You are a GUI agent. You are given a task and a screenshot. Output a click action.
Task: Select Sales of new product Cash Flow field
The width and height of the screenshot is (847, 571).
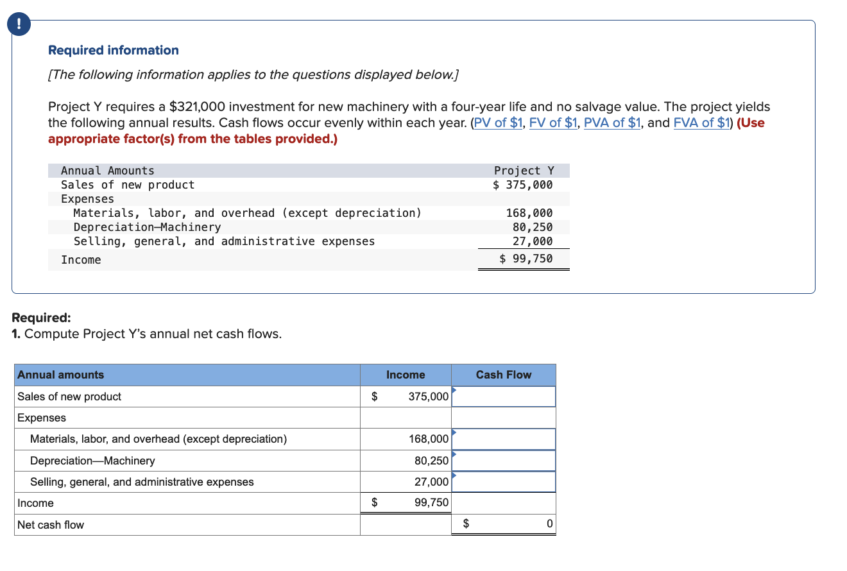coord(504,396)
